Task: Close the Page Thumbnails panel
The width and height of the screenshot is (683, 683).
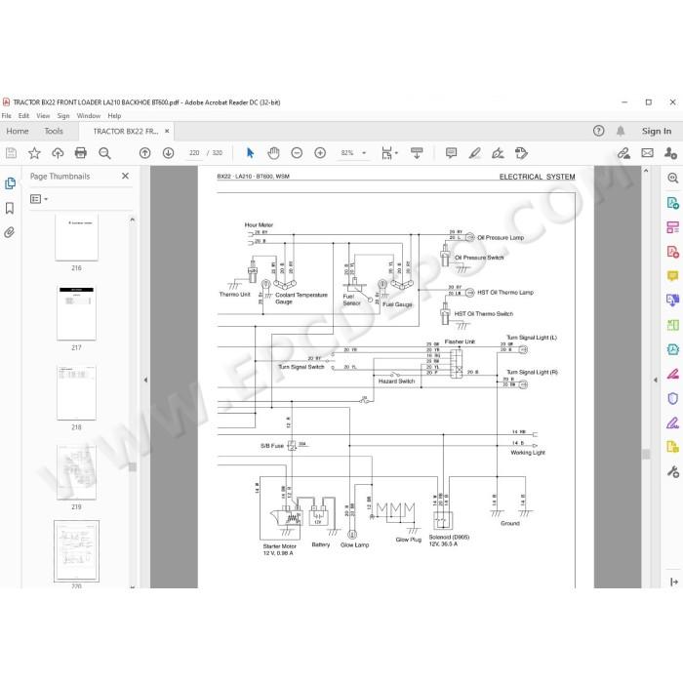Action: tap(126, 176)
